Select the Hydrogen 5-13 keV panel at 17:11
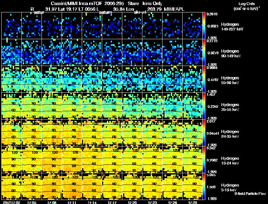Viewport: 268px width, 204px height. tap(72, 186)
